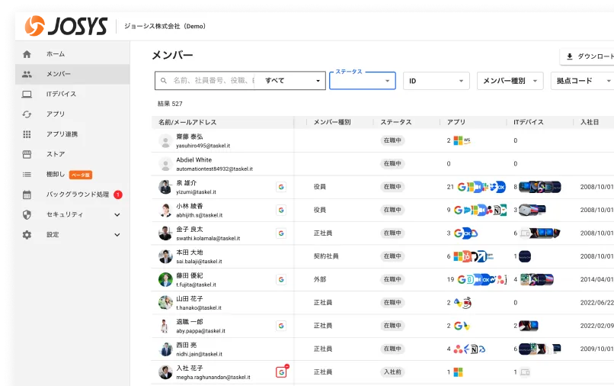Click device icon in 入社 花子 row
Screen dimensions: 614x386
click(x=525, y=372)
